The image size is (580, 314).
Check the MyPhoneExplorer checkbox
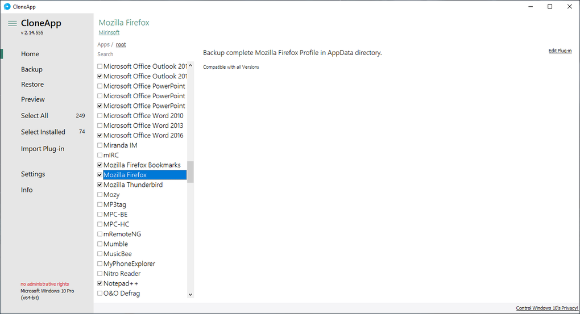pos(100,264)
